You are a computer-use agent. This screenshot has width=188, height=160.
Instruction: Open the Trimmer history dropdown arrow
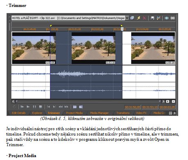pos(127,18)
